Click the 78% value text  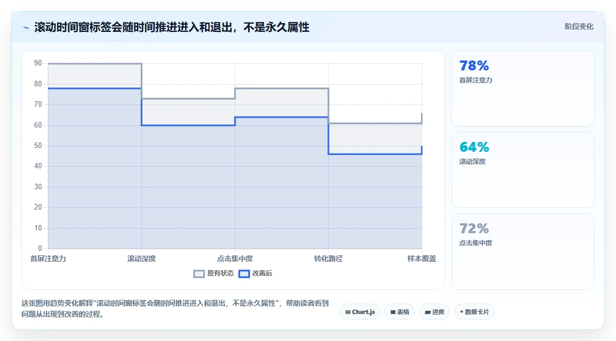coord(474,65)
